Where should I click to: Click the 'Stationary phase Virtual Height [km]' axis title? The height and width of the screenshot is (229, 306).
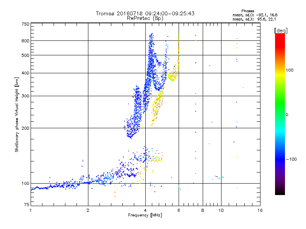click(x=17, y=114)
